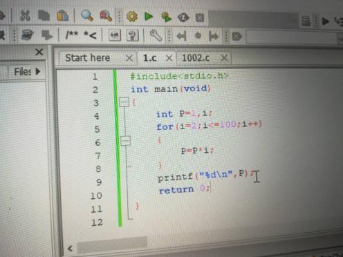The image size is (343, 257).
Task: Switch to the Start here tab
Action: point(88,57)
